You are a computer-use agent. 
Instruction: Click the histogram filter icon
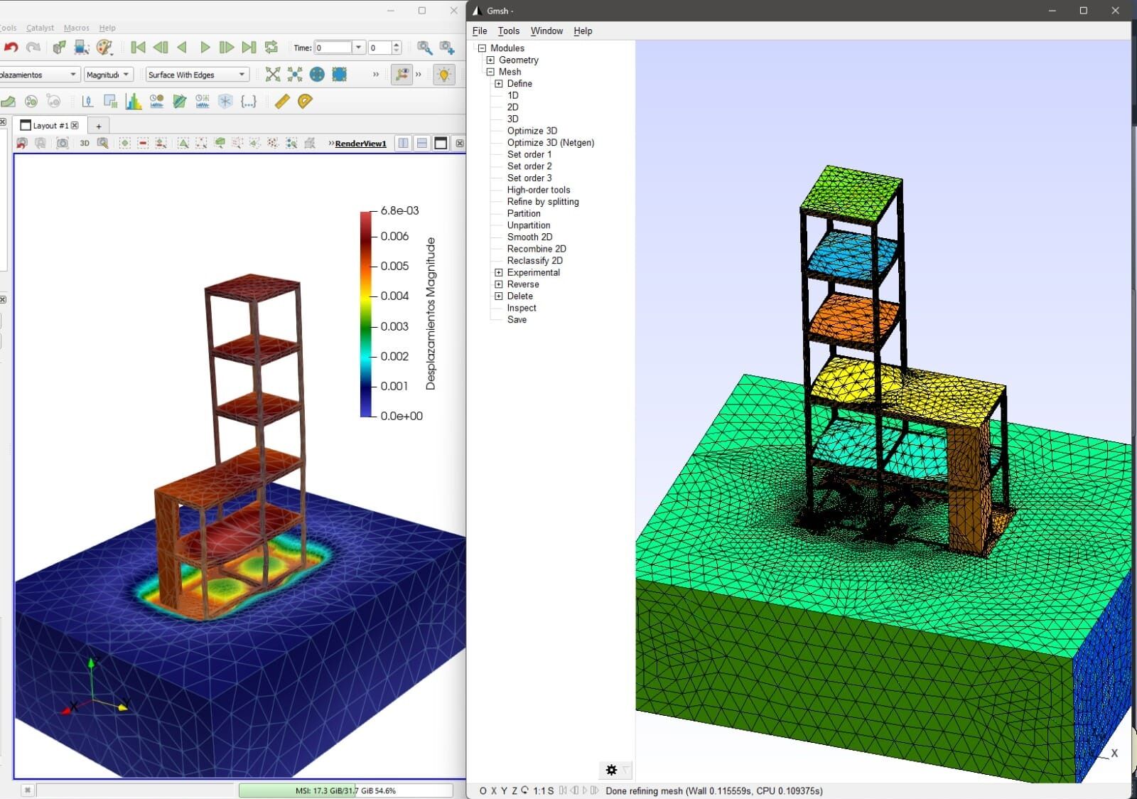point(134,102)
